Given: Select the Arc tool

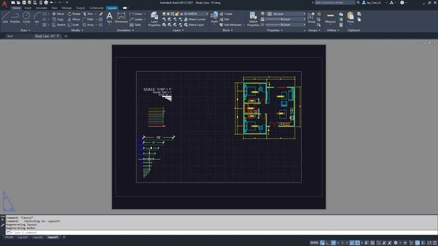Looking at the screenshot, I should point(36,17).
